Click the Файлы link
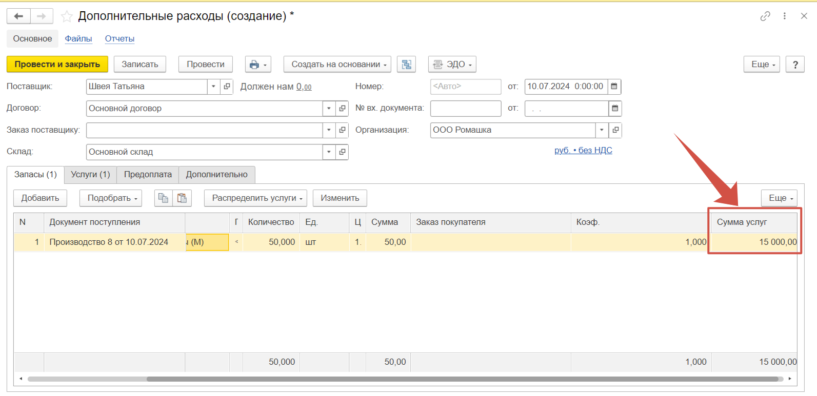The height and width of the screenshot is (396, 817). pyautogui.click(x=78, y=39)
